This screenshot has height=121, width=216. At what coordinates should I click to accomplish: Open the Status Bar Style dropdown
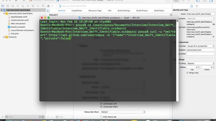[123, 112]
